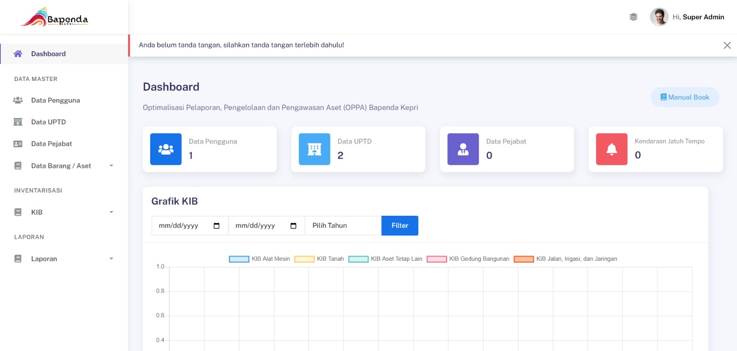
Task: Click the Bapenda Kepri logo
Action: tap(54, 17)
